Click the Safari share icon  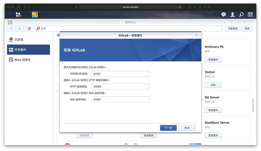tap(199, 7)
